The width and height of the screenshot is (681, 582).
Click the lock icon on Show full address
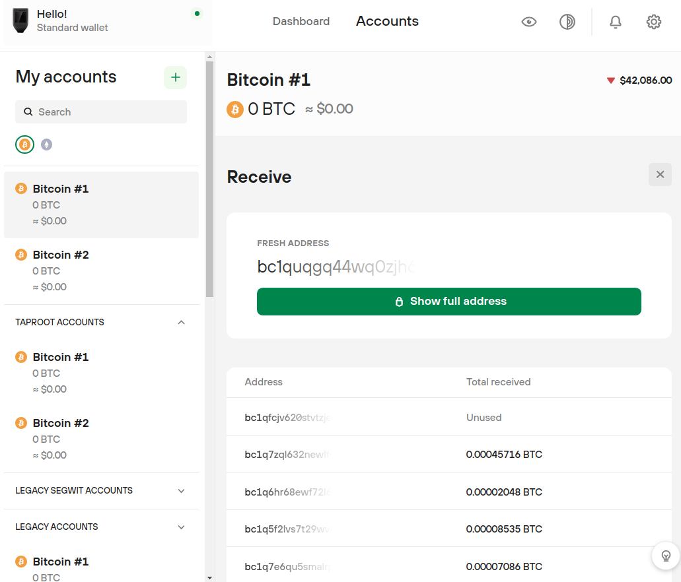[x=399, y=302]
